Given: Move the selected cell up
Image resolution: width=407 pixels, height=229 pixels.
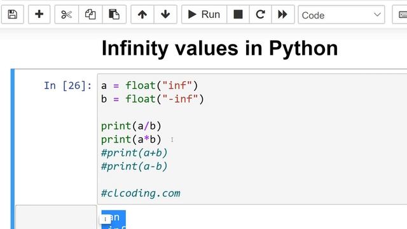Looking at the screenshot, I should click(x=142, y=14).
